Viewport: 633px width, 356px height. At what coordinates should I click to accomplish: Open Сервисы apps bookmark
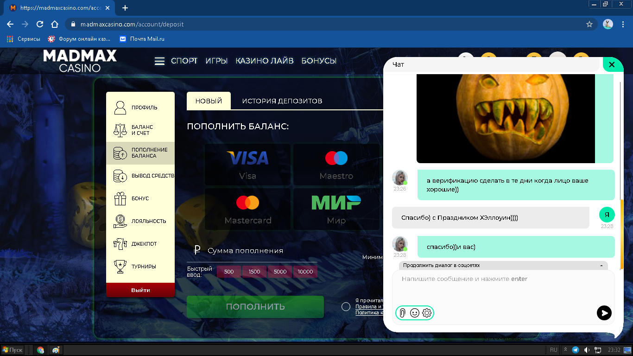point(23,39)
